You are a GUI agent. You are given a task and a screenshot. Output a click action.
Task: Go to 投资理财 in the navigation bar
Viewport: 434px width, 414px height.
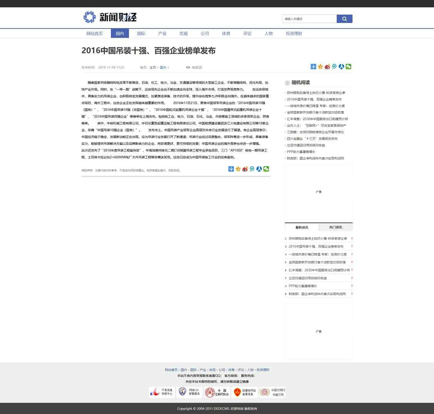click(294, 33)
